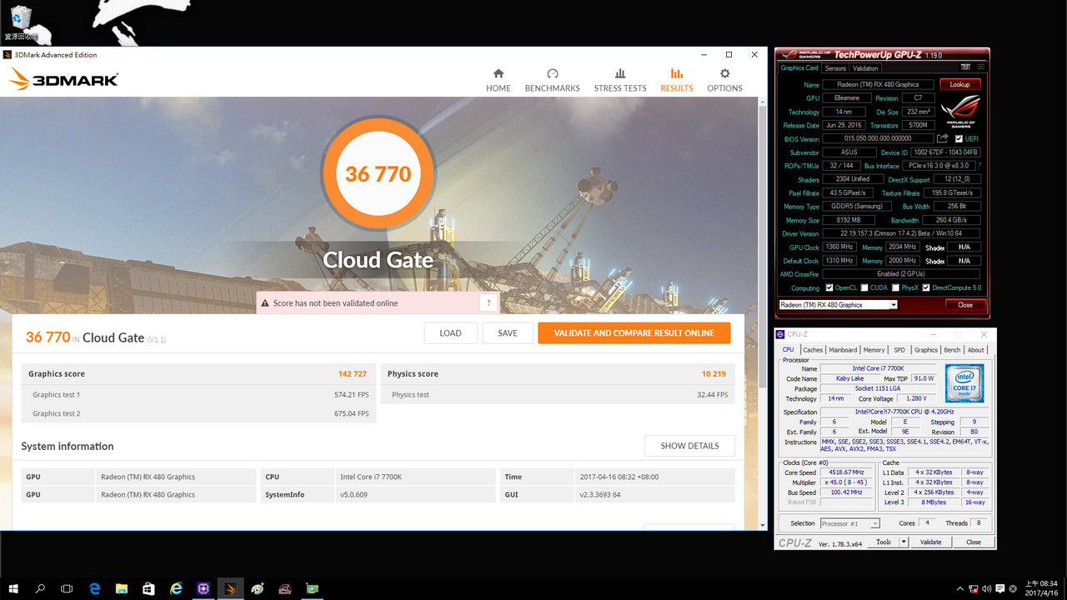Viewport: 1067px width, 600px height.
Task: Open the GPU selection dropdown in GPU-Z
Action: (839, 305)
